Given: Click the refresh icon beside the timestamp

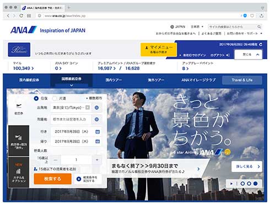Looking at the screenshot, I should coord(261,45).
